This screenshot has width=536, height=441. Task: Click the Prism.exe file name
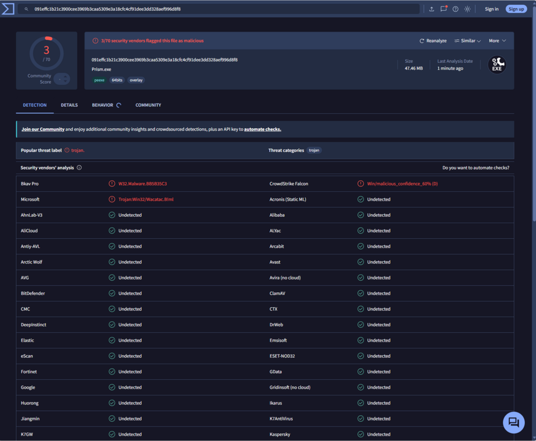101,69
